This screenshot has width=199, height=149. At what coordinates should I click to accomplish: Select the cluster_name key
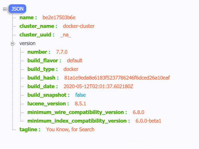37,26
